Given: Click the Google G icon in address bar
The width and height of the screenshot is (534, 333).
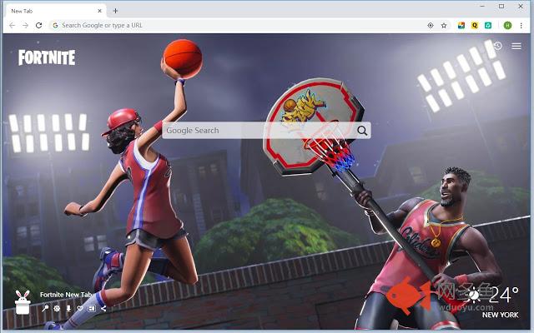Looking at the screenshot, I should [x=55, y=26].
